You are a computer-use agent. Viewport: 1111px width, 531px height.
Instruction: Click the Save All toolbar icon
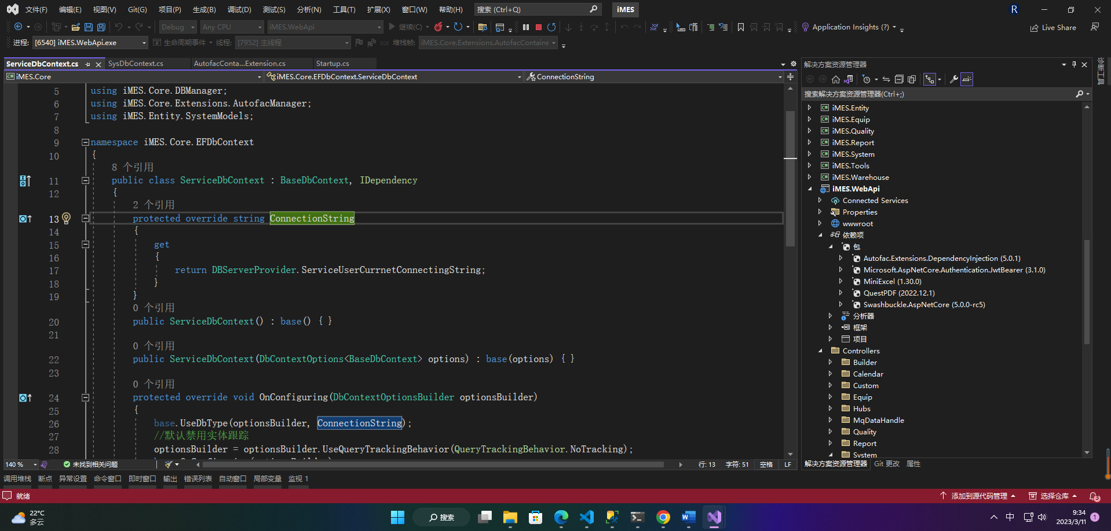coord(101,27)
